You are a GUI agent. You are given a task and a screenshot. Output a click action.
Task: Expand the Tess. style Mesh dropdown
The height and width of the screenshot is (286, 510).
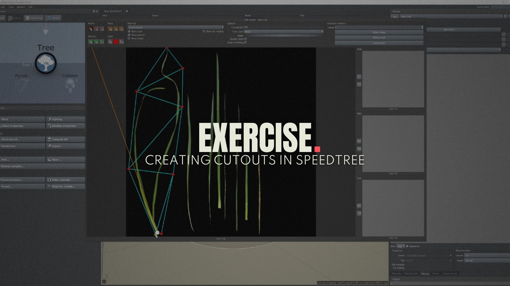pos(284,32)
